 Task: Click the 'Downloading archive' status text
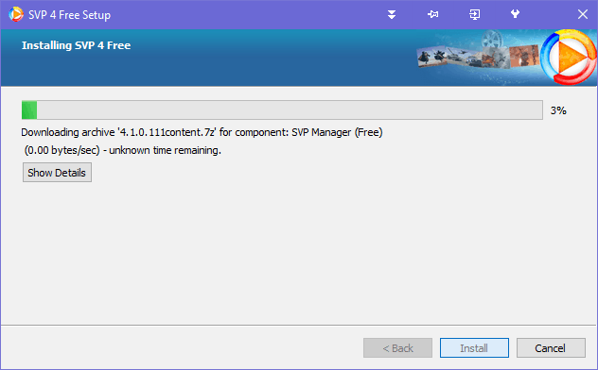(202, 132)
